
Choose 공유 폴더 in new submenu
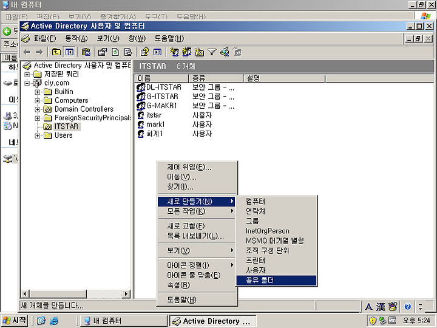[277, 280]
